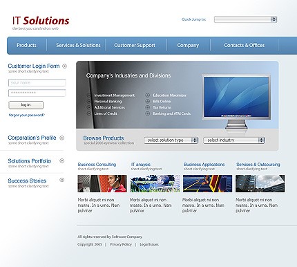Viewport: 297px width, 267px height.
Task: Open the Quick Jump to dropdown
Action: click(245, 19)
